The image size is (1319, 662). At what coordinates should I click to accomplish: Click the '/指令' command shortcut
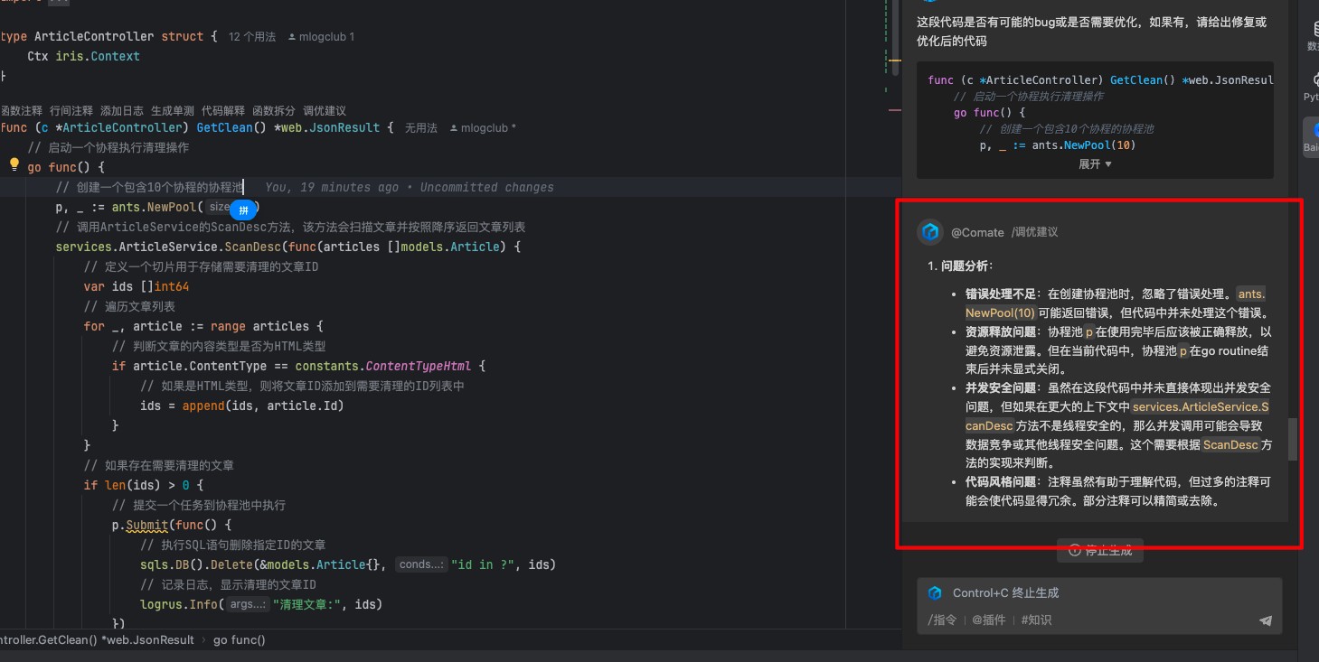coord(942,620)
